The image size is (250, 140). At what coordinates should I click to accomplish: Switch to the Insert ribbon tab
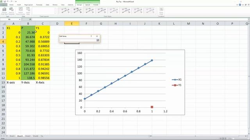(x=19, y=5)
